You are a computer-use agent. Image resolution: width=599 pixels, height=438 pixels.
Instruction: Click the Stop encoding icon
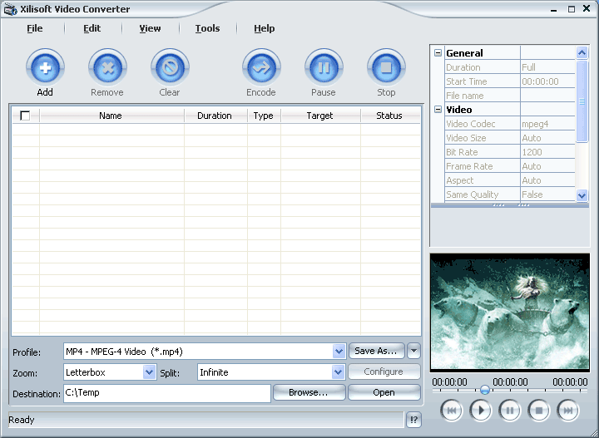click(386, 68)
